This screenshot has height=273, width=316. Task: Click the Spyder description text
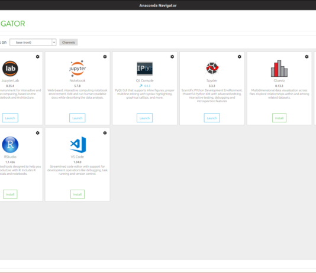[212, 96]
